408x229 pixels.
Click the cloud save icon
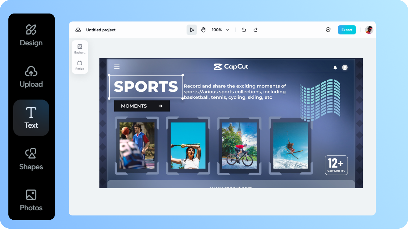(x=78, y=30)
